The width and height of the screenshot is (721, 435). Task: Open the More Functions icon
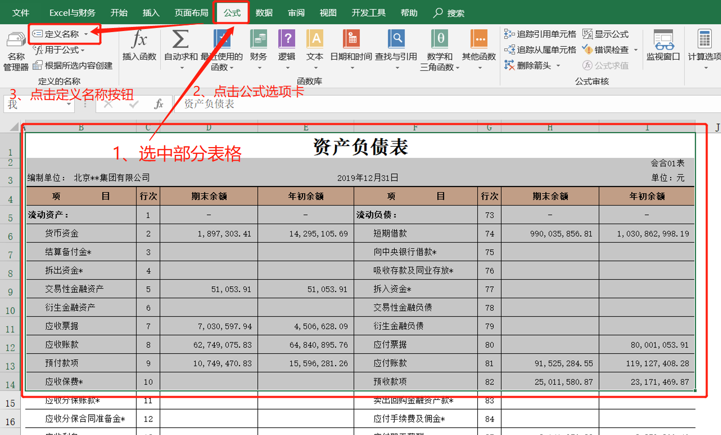coord(479,39)
